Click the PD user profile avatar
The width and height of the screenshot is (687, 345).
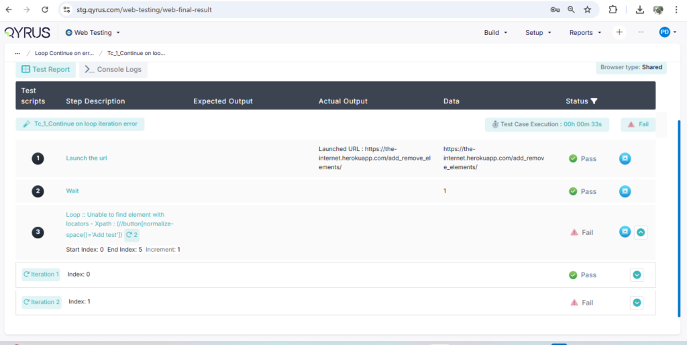[665, 32]
